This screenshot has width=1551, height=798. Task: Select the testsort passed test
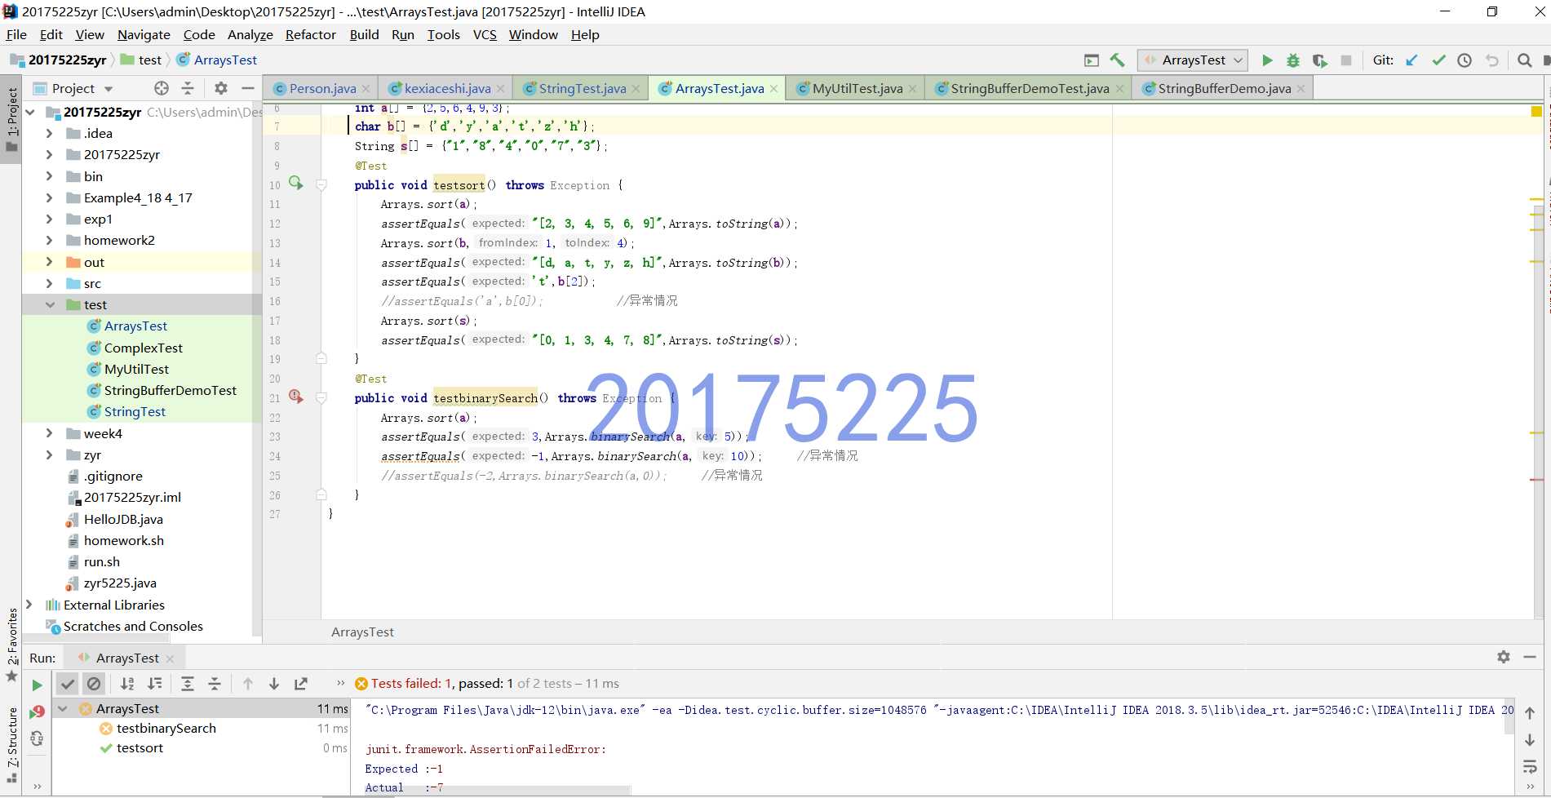(140, 748)
